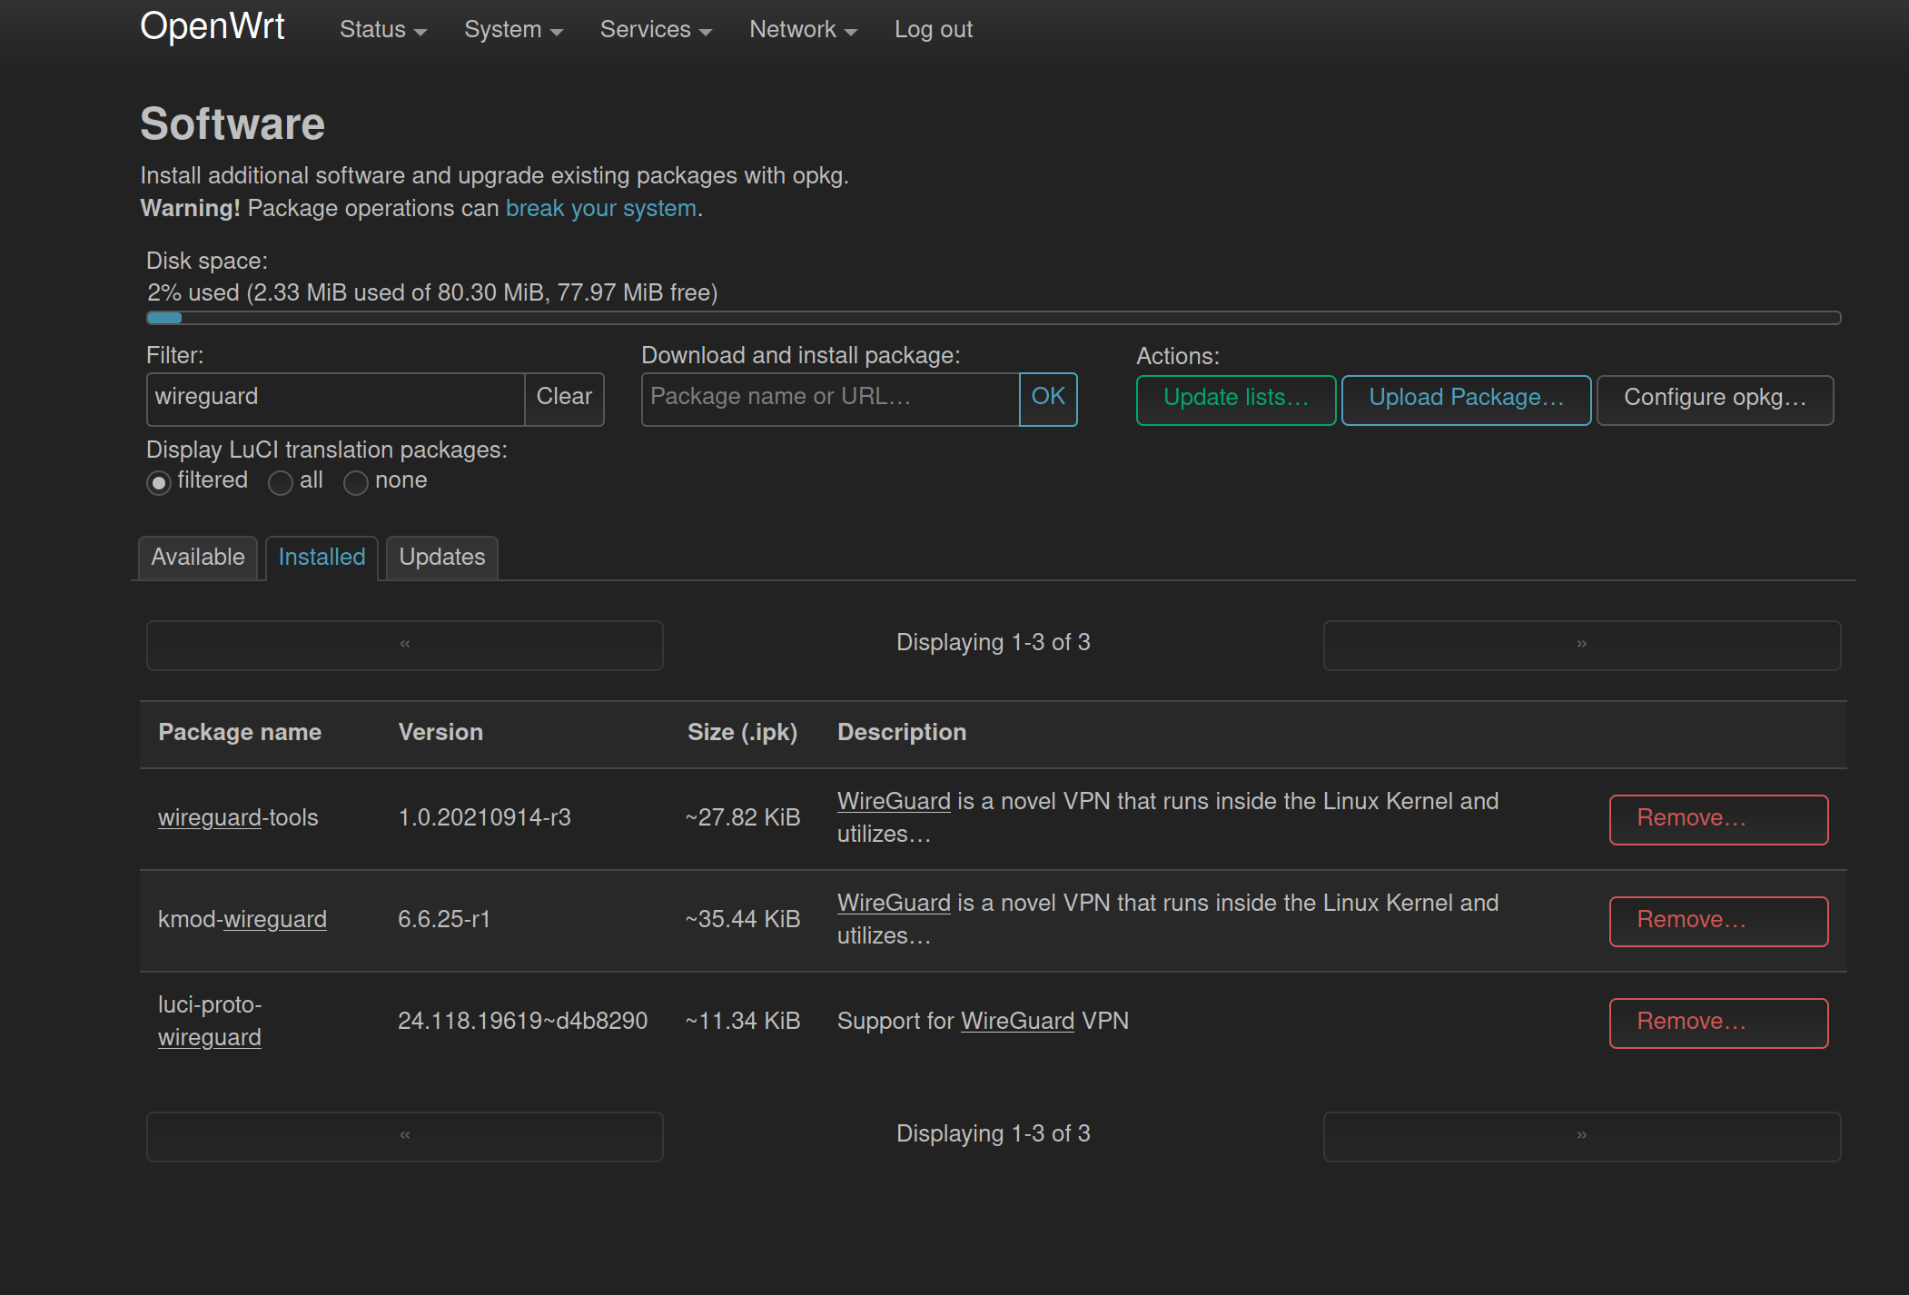Go to next page using top » button
The width and height of the screenshot is (1909, 1295).
click(x=1582, y=646)
